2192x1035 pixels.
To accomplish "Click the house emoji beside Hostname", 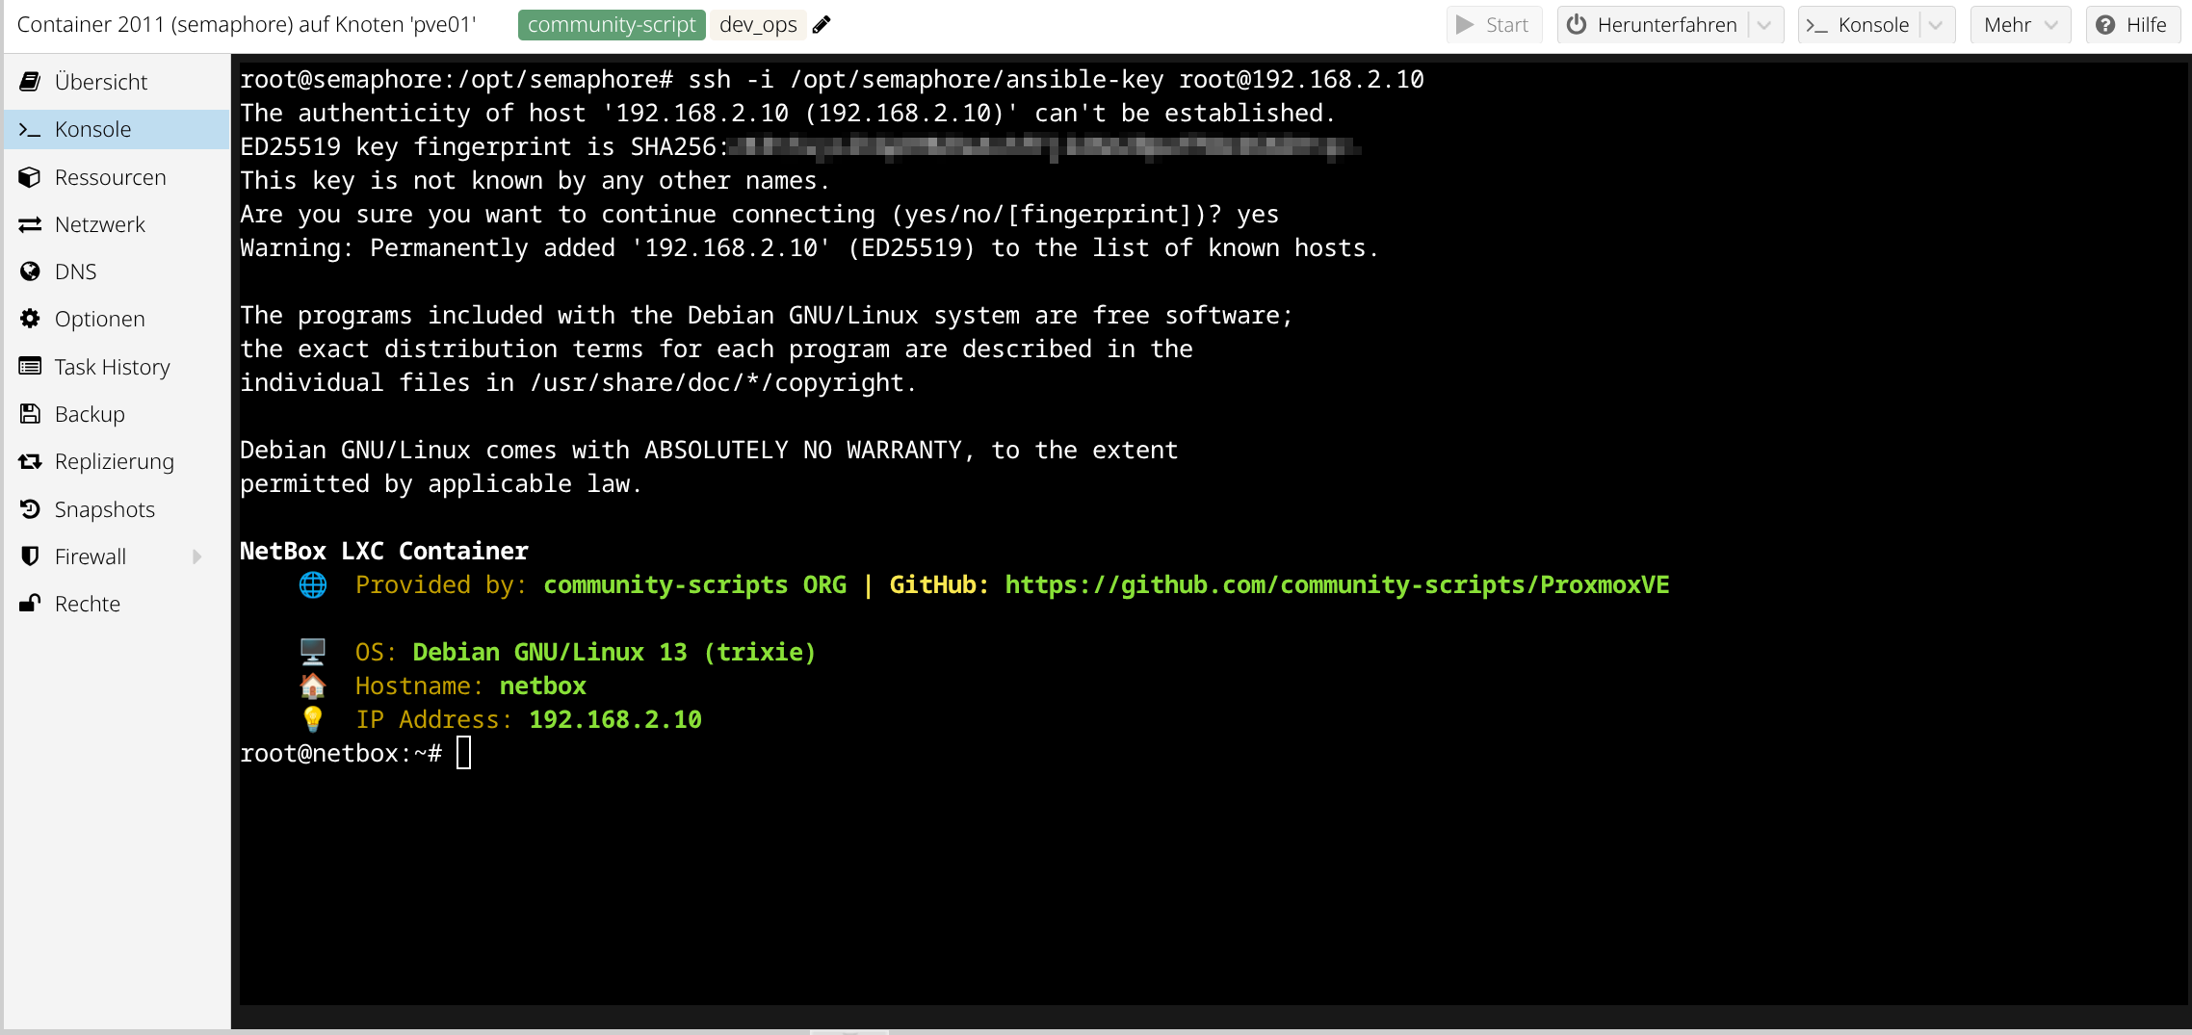I will pos(313,686).
